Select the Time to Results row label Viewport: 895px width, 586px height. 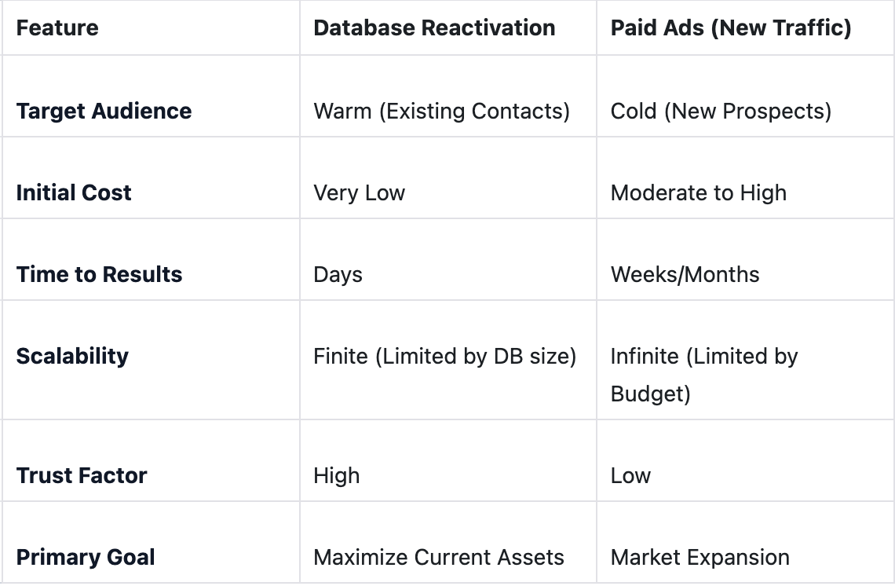point(99,274)
